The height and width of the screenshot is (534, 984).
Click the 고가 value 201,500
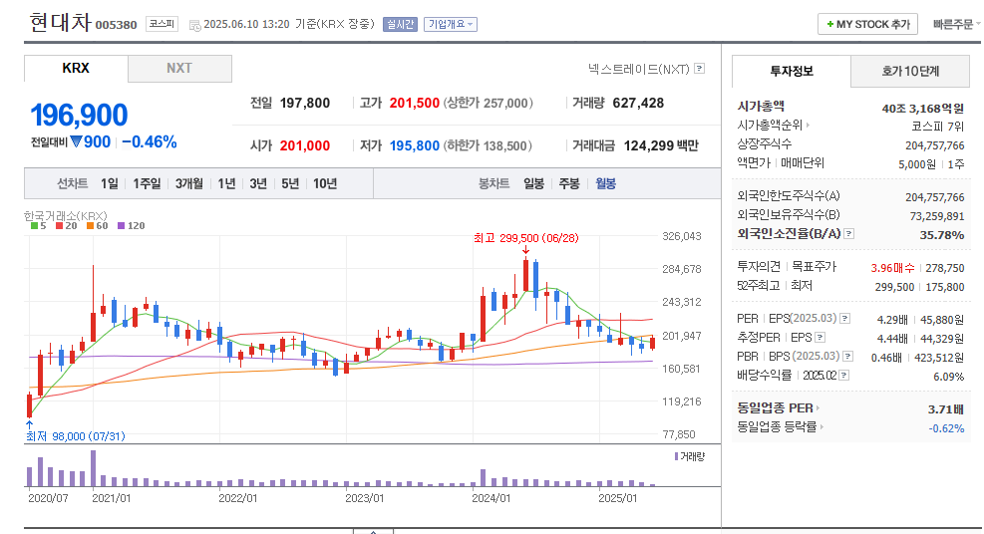pos(414,103)
